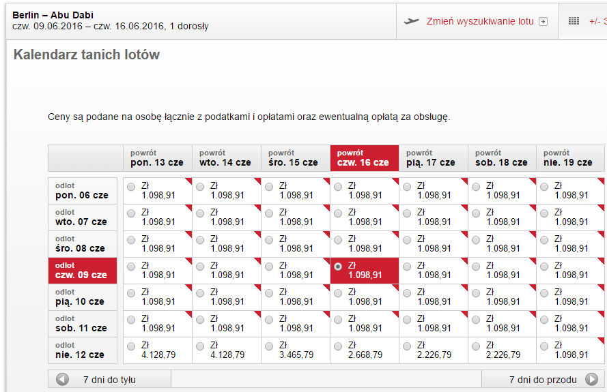Click the powrót sob. 18 cze column header

[502, 158]
